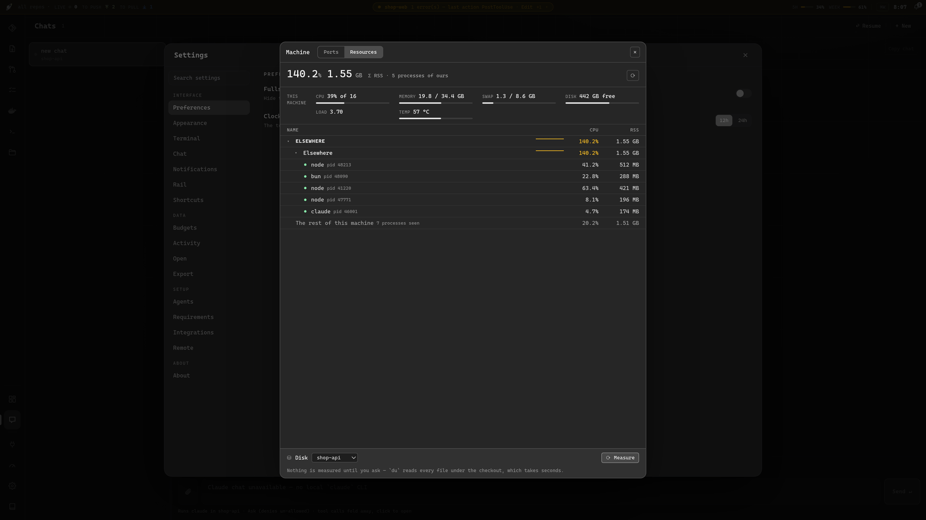This screenshot has width=926, height=520.
Task: Click the 512 MB RSS value
Action: 629,165
